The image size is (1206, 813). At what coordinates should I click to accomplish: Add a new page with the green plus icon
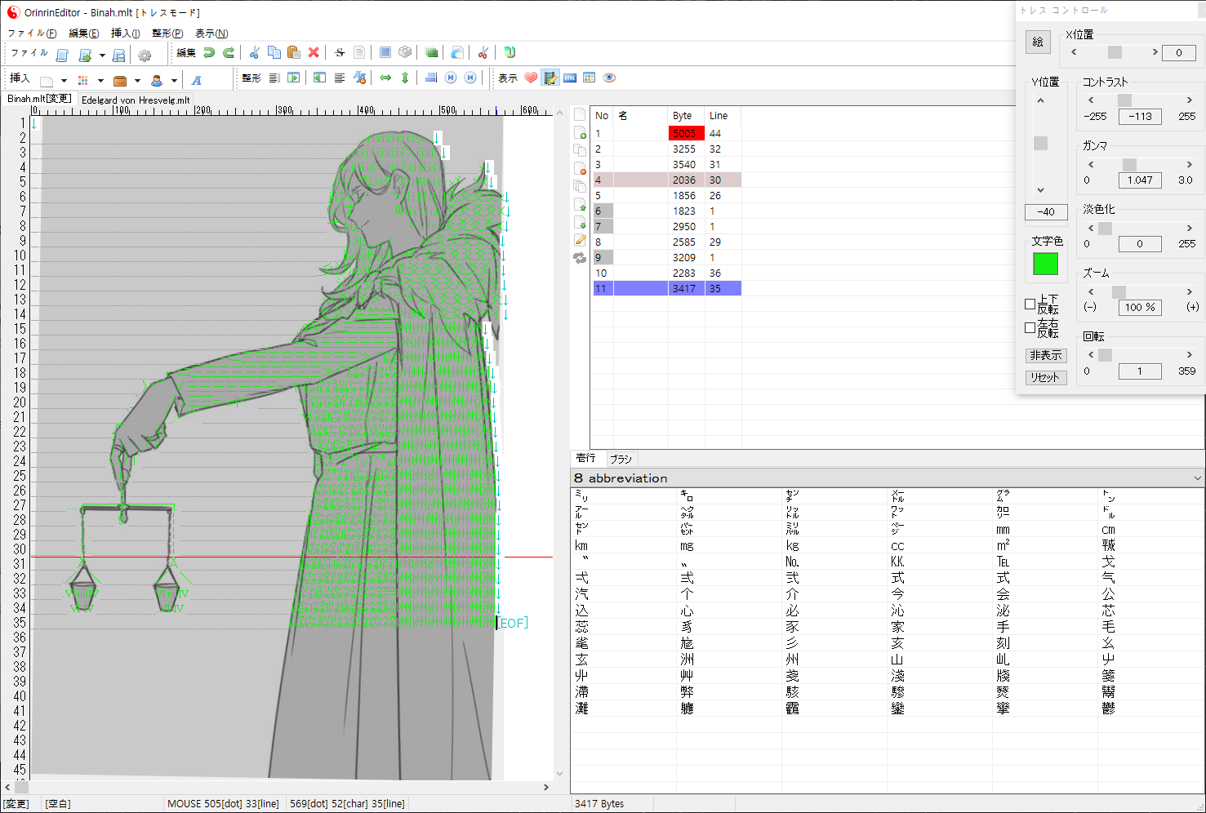[x=580, y=133]
